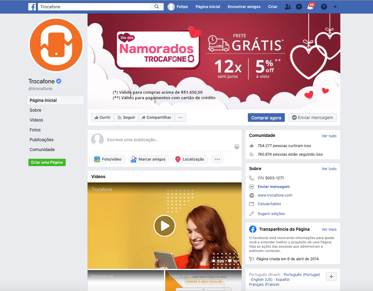
Task: Click the Trocafone orange profile picture
Action: pos(56,45)
